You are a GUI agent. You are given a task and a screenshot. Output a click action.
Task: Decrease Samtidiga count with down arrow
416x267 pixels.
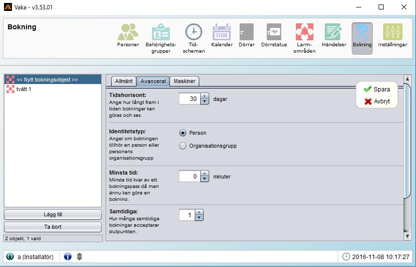tap(199, 217)
